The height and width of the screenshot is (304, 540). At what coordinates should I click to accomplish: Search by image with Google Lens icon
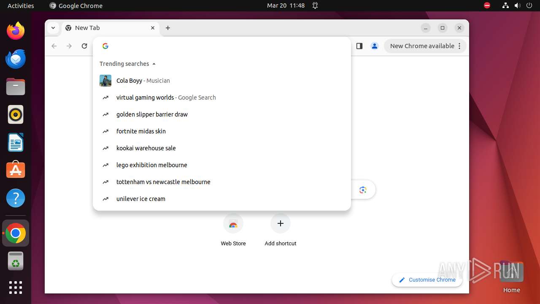tap(363, 190)
